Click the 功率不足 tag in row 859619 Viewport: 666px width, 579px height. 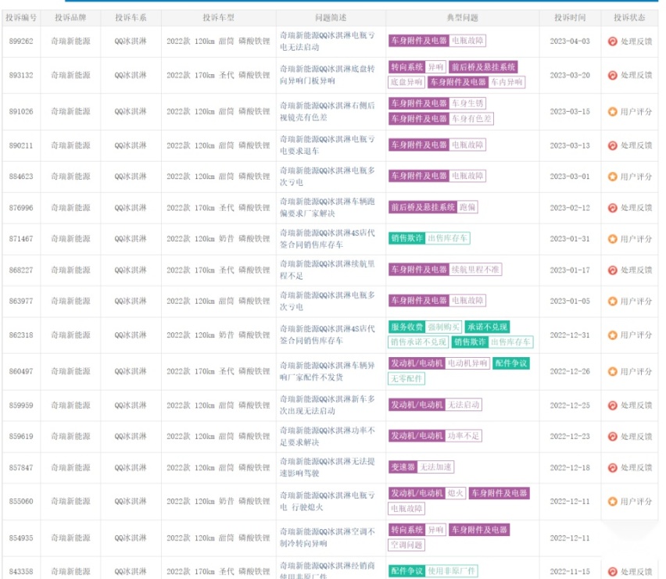click(x=464, y=436)
